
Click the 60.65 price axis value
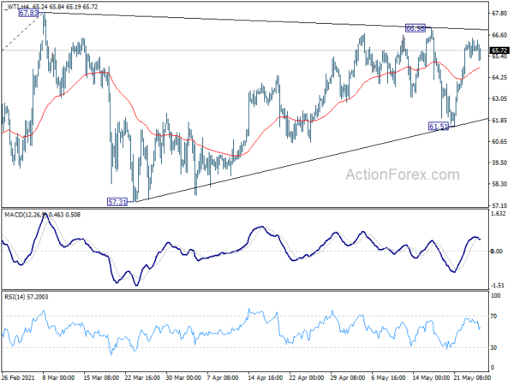[499, 142]
